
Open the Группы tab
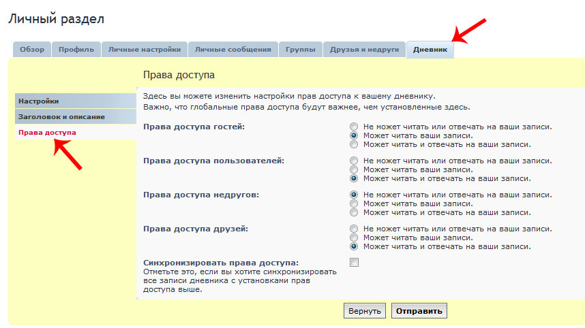coord(301,50)
